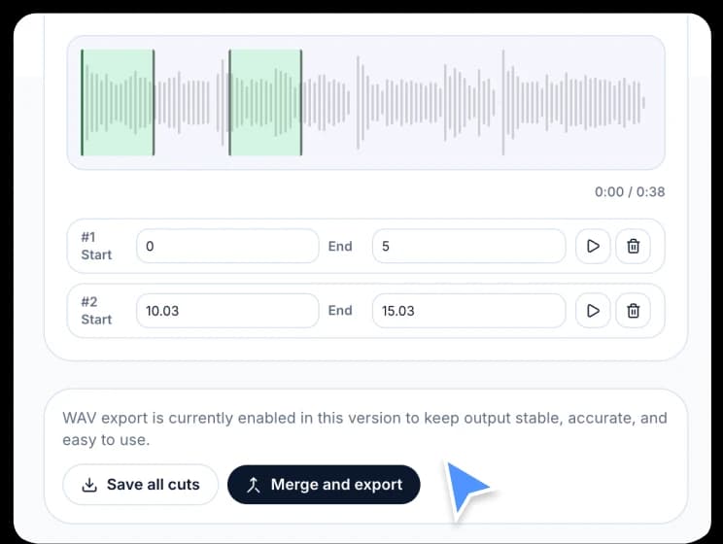
Task: Click the left edge handle of second cut region
Action: pyautogui.click(x=229, y=102)
